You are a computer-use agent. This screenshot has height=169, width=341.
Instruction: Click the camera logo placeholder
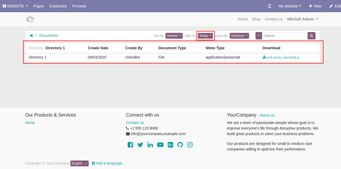tap(30, 19)
